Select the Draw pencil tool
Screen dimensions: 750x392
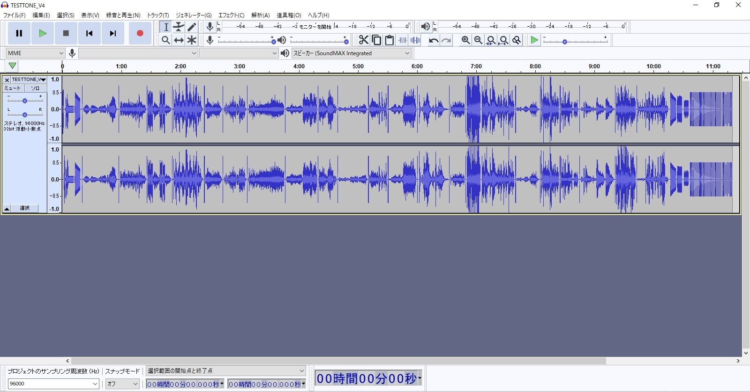coord(192,27)
